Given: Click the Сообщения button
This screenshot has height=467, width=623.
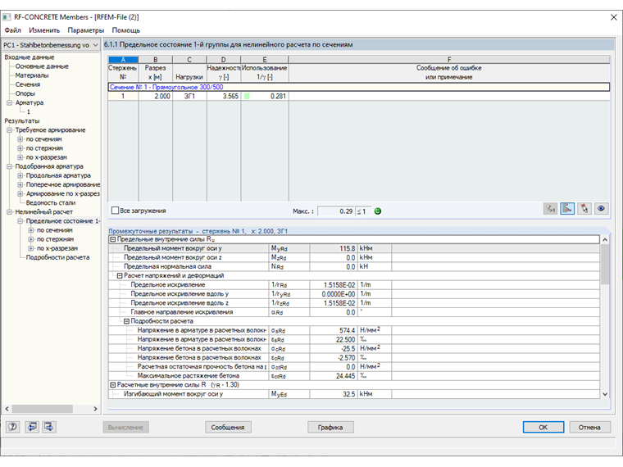Looking at the screenshot, I should tap(228, 428).
